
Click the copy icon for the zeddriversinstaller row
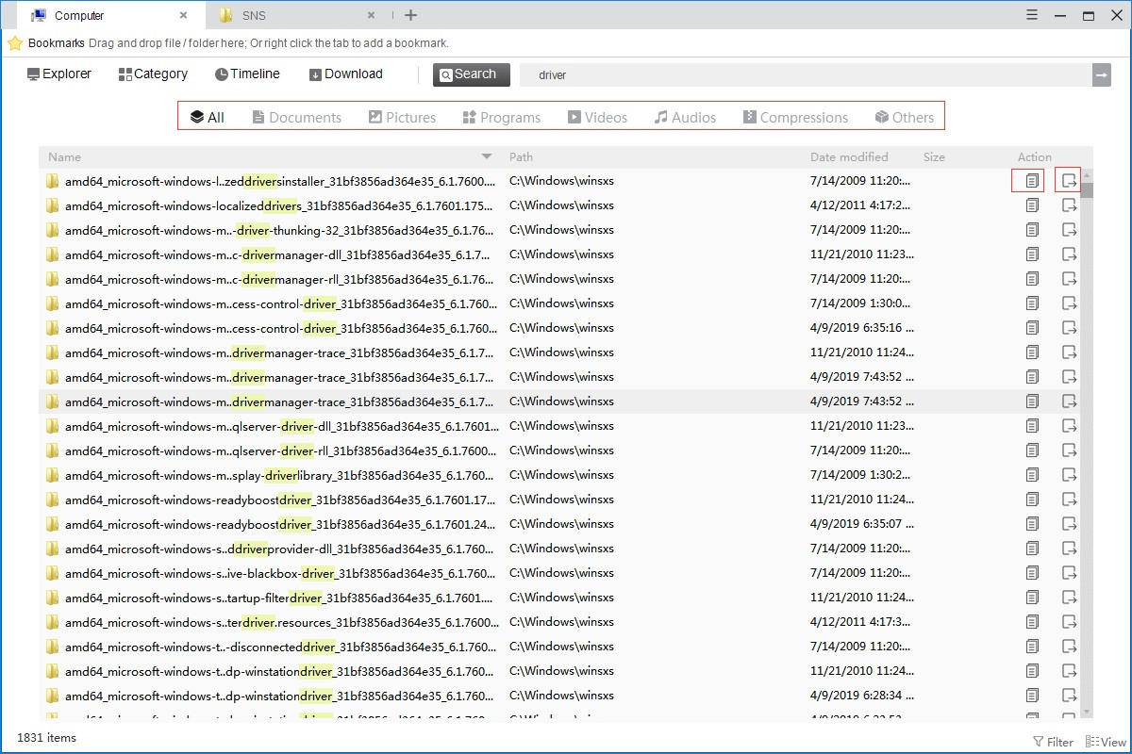pyautogui.click(x=1032, y=180)
